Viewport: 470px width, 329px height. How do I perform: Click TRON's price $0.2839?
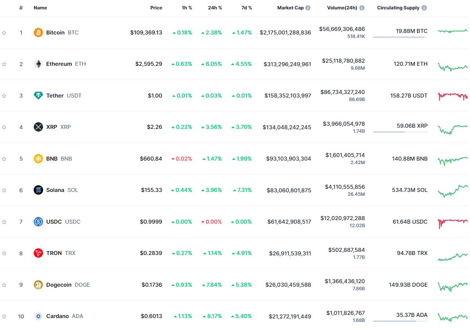click(151, 253)
